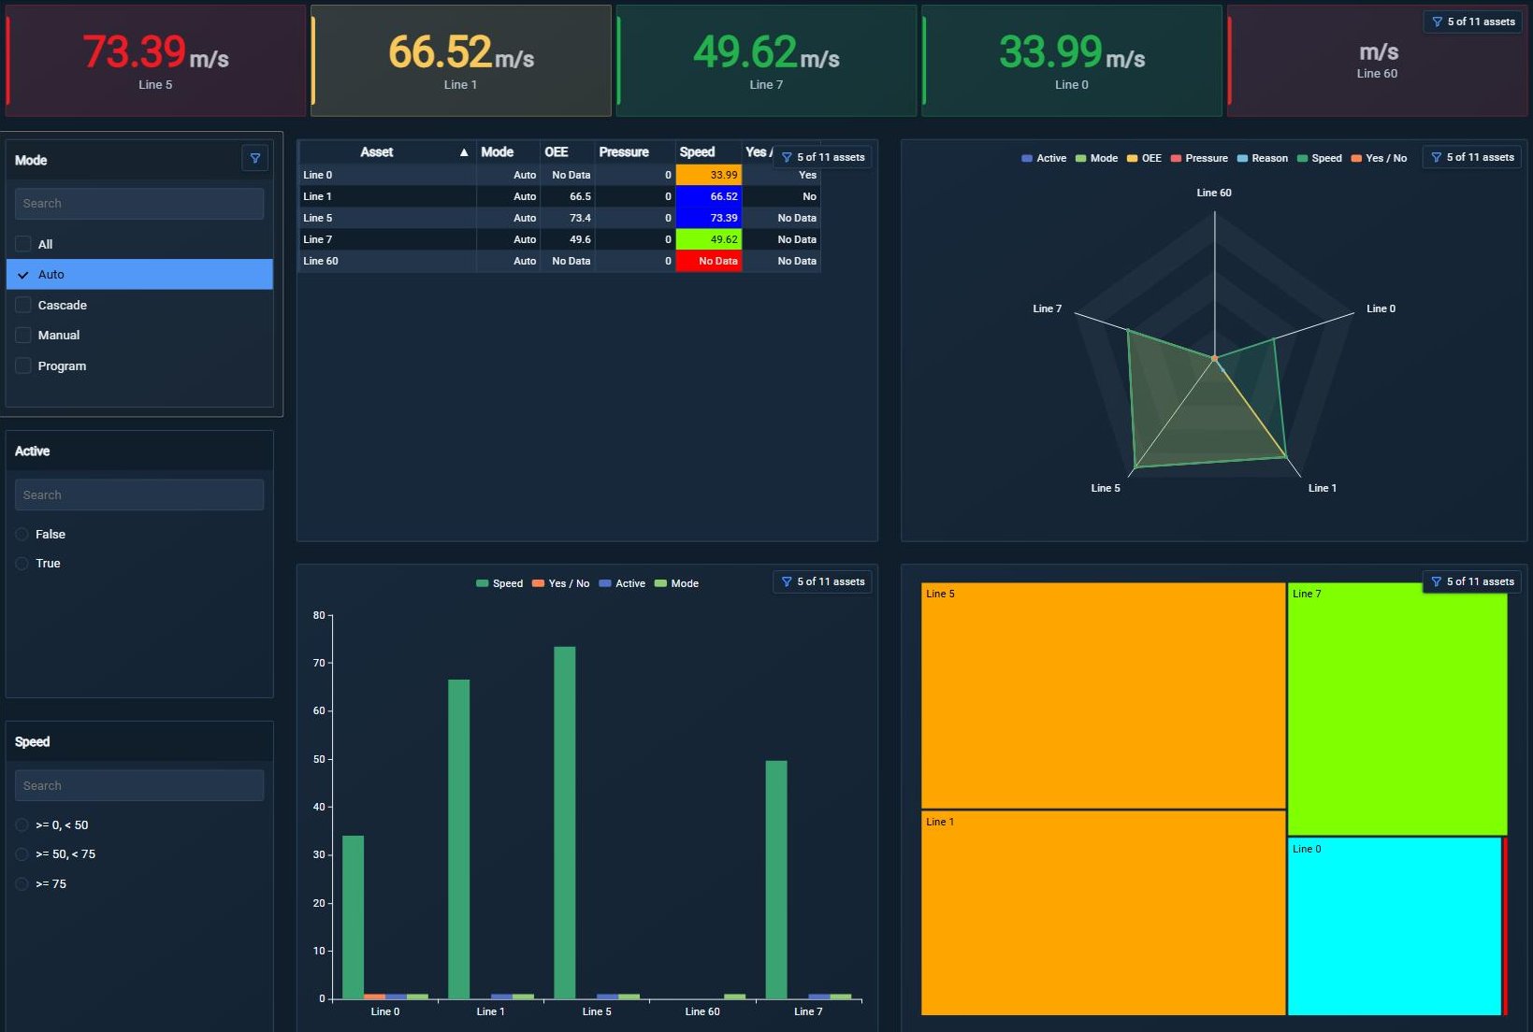The height and width of the screenshot is (1032, 1533).
Task: Click the Line 1 radar axis label
Action: tap(1322, 488)
